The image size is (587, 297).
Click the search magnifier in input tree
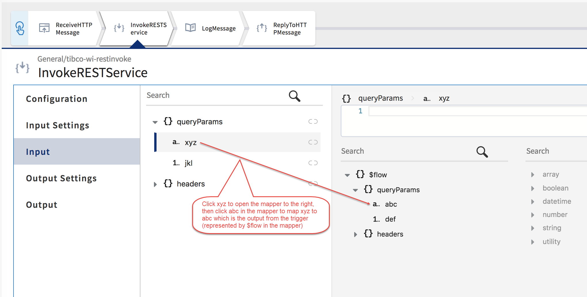tap(294, 96)
